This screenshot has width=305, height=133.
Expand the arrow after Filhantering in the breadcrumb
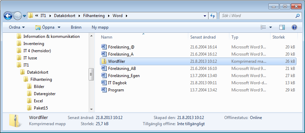click(x=109, y=16)
